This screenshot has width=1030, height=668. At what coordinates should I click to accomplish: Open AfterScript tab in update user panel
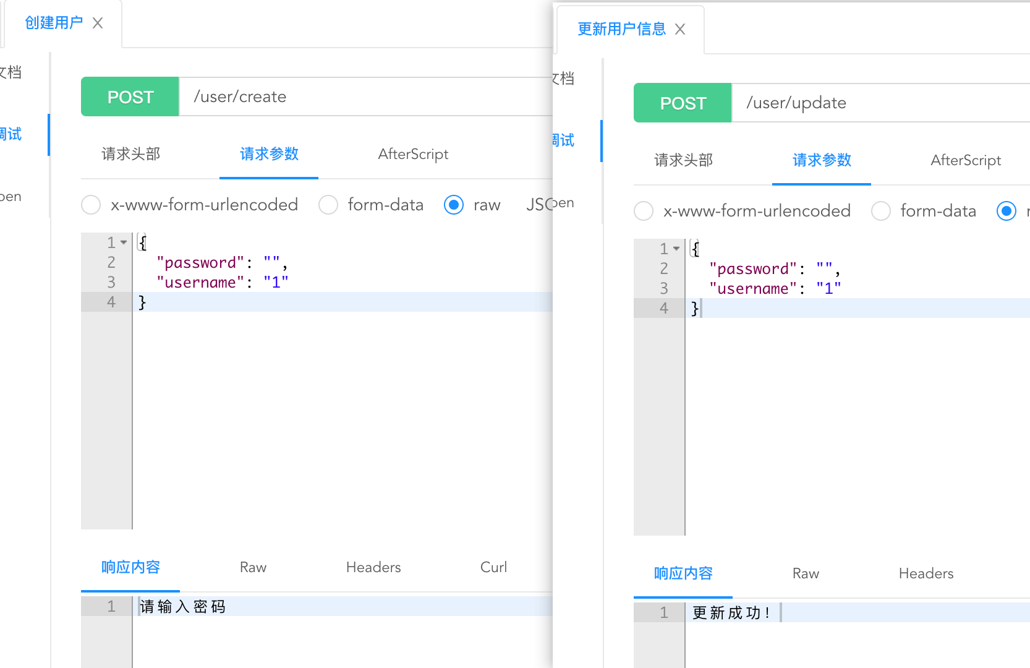(x=966, y=160)
